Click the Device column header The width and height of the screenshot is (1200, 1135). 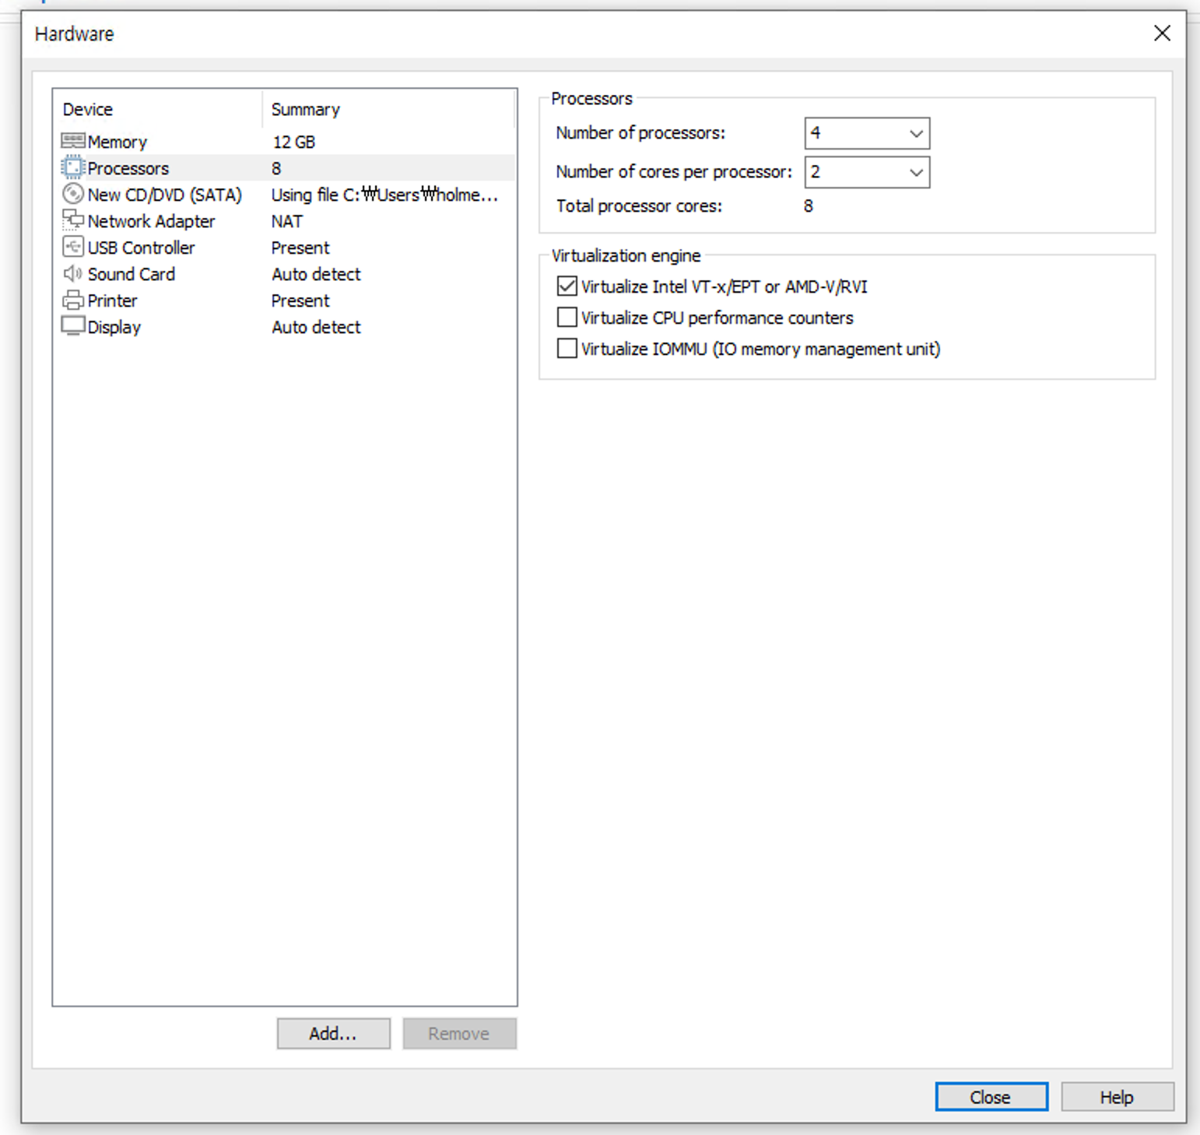pos(88,110)
